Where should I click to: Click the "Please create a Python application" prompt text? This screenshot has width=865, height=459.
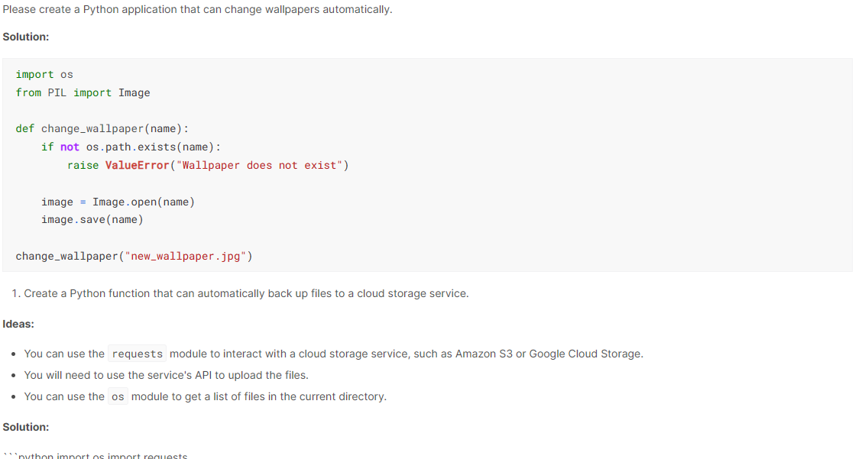point(197,10)
